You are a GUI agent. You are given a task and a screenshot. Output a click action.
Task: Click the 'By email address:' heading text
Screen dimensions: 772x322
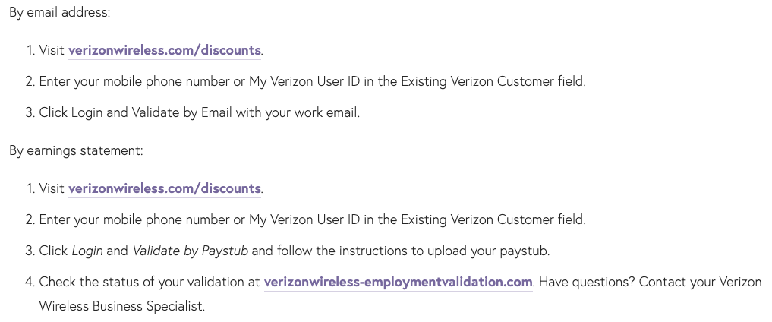pyautogui.click(x=60, y=12)
